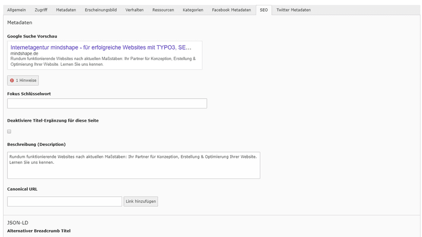Viewport: 422px width, 237px height.
Task: Toggle Deaktiviere Titel-Ergänzung checkbox
Action: [9, 131]
